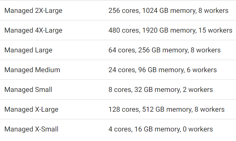This screenshot has width=236, height=141.
Task: Choose the Managed Medium row
Action: coord(32,70)
